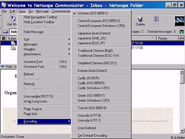The height and width of the screenshot is (139, 185).
Task: Select Unicode (UTF-7) encoding
Action: pos(101,120)
